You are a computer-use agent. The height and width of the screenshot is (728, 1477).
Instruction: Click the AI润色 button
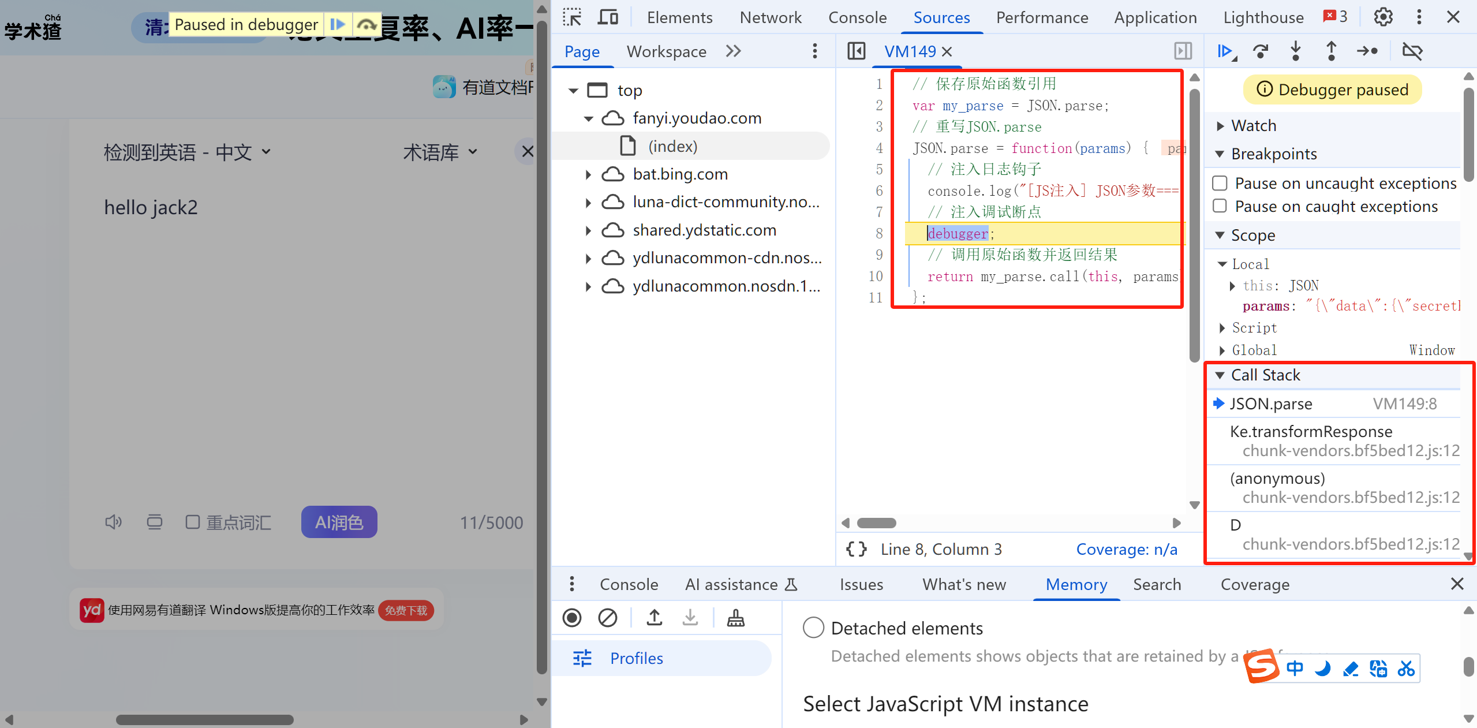[x=339, y=522]
